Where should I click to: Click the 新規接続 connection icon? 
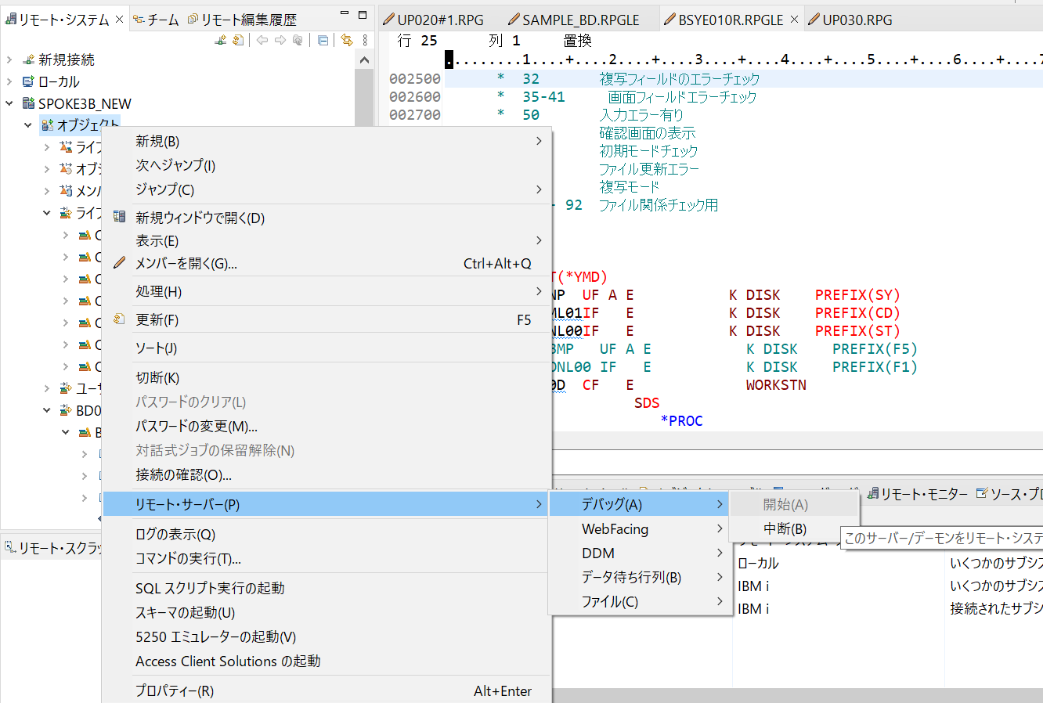[29, 59]
